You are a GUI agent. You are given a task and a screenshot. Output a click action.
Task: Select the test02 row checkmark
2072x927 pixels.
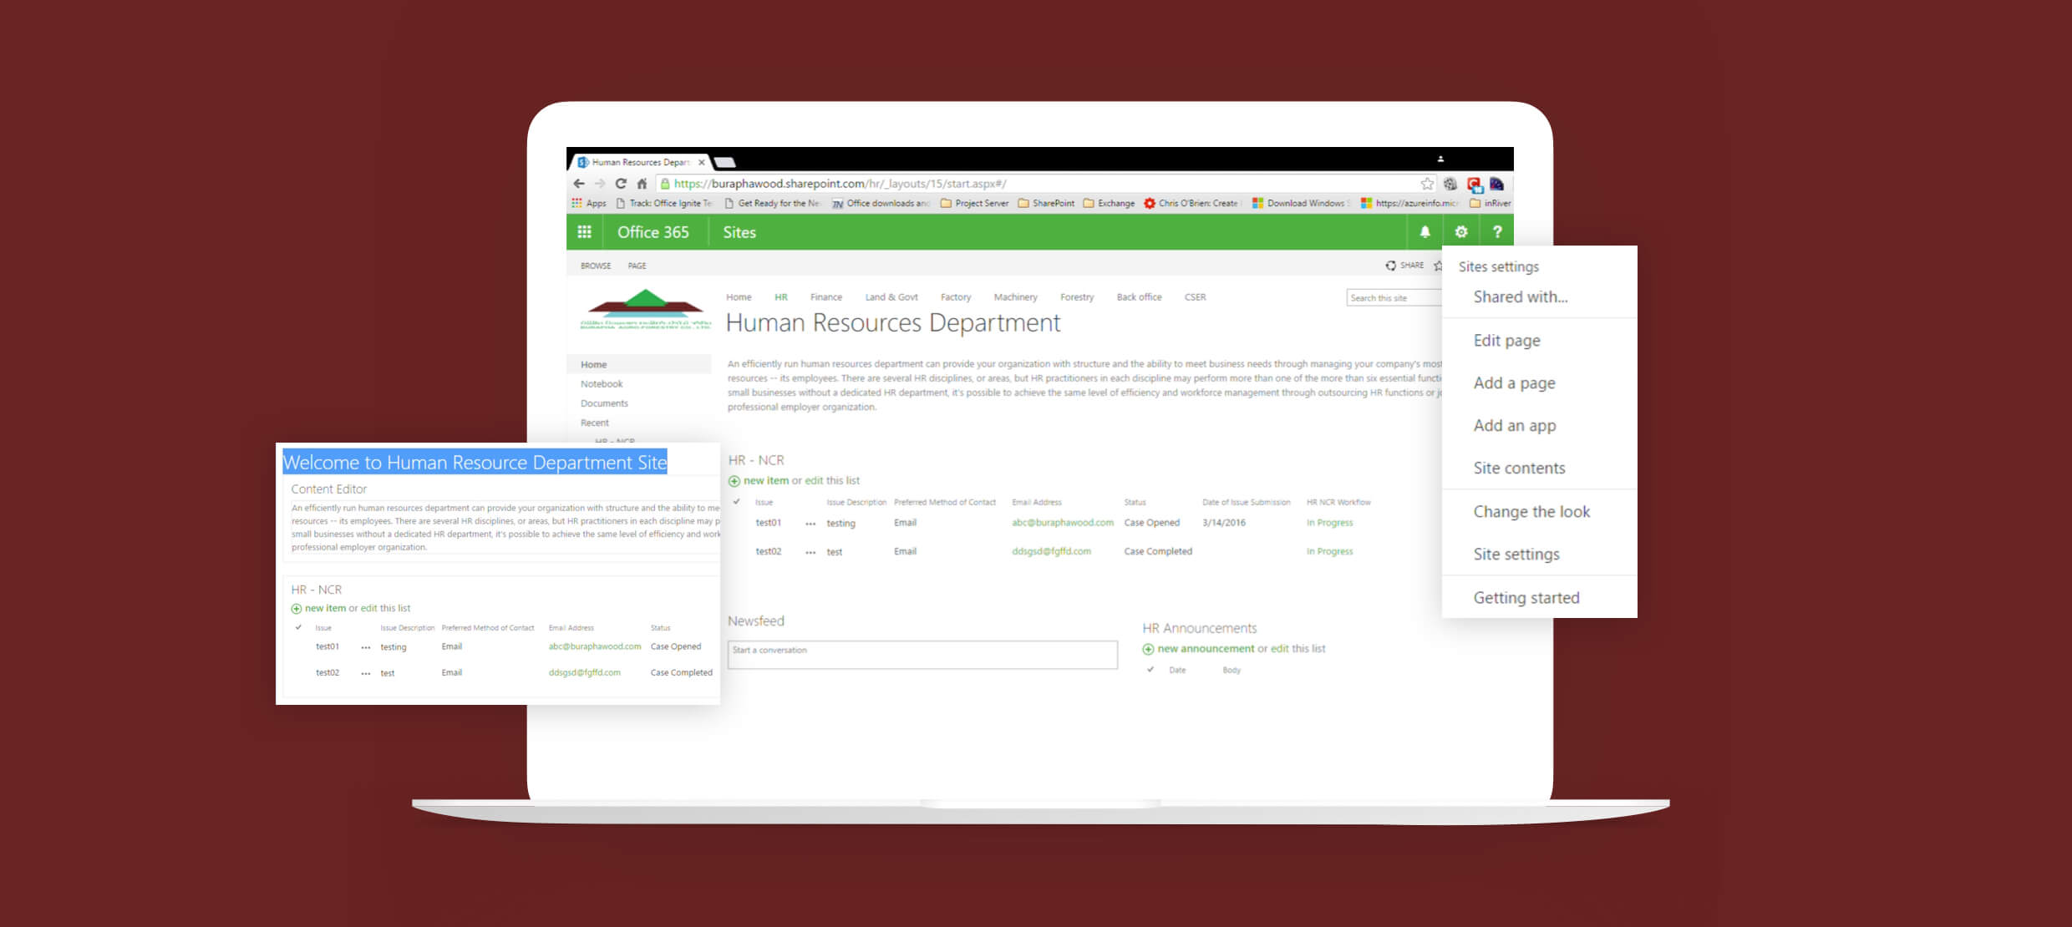[x=736, y=552]
